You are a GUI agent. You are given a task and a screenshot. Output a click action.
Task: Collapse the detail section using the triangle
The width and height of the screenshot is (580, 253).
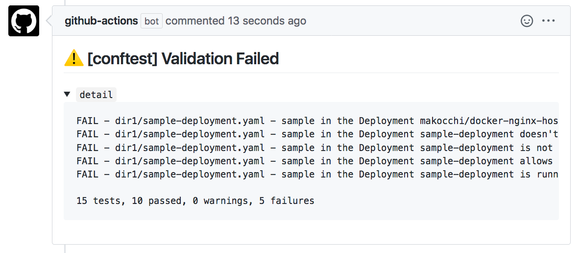(x=67, y=94)
